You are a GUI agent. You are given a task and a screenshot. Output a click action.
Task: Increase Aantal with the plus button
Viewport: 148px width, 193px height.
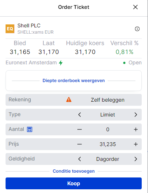coord(136,129)
